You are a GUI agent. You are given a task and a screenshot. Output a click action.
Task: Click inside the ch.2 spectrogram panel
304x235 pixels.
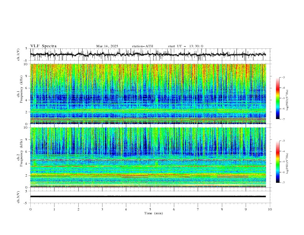tap(148, 157)
